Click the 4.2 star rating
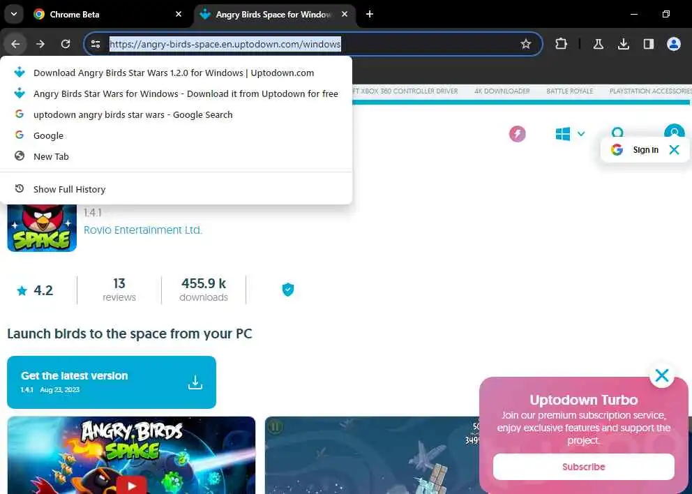The width and height of the screenshot is (692, 494). point(35,290)
